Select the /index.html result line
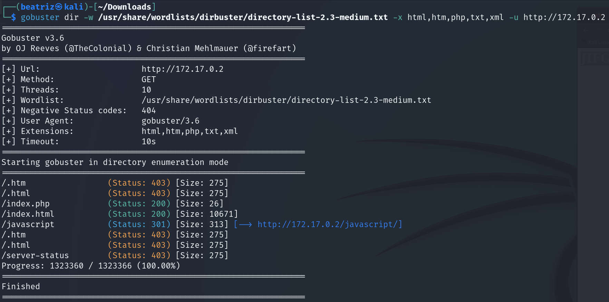The image size is (609, 302). coord(119,214)
